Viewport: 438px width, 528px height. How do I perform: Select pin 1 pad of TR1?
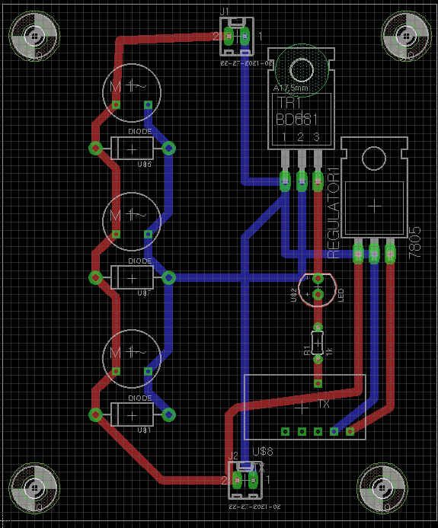285,181
